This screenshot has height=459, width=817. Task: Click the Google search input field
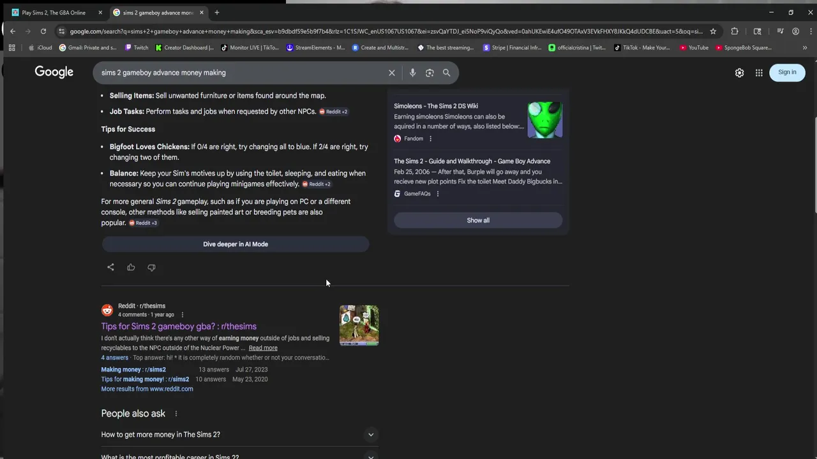tap(243, 73)
